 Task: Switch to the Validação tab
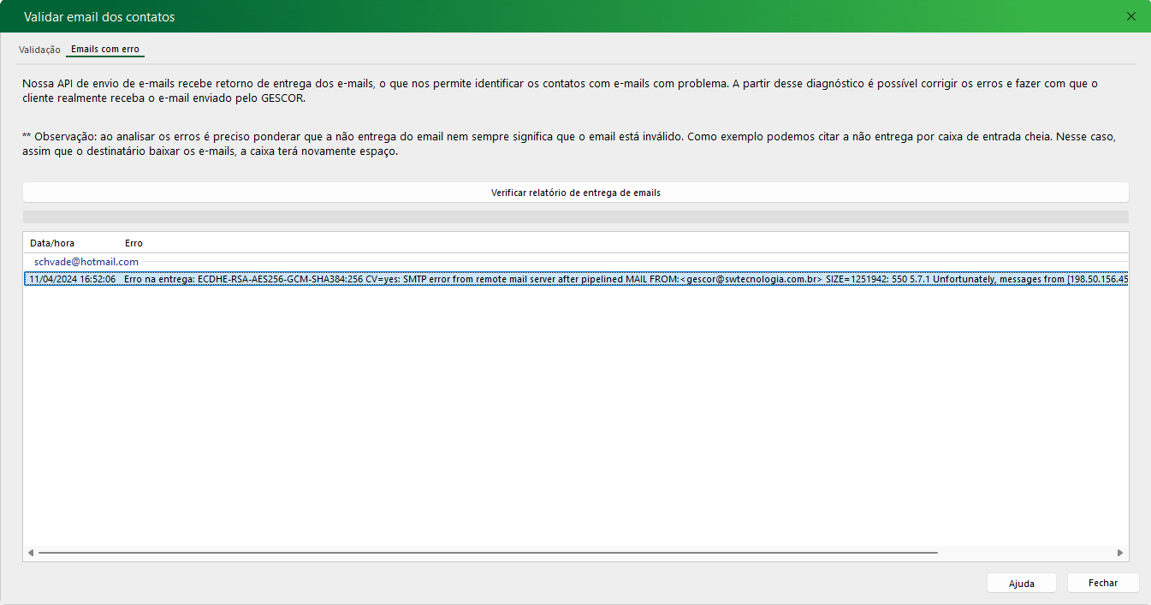pos(39,50)
